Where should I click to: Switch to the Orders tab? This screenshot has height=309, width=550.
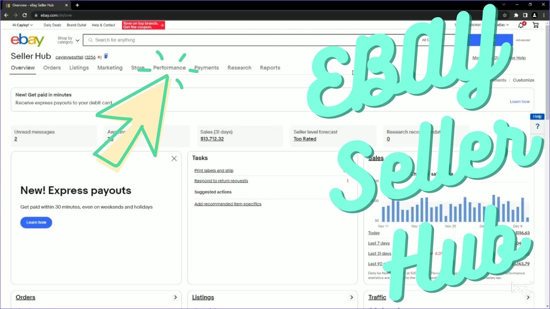(x=52, y=68)
